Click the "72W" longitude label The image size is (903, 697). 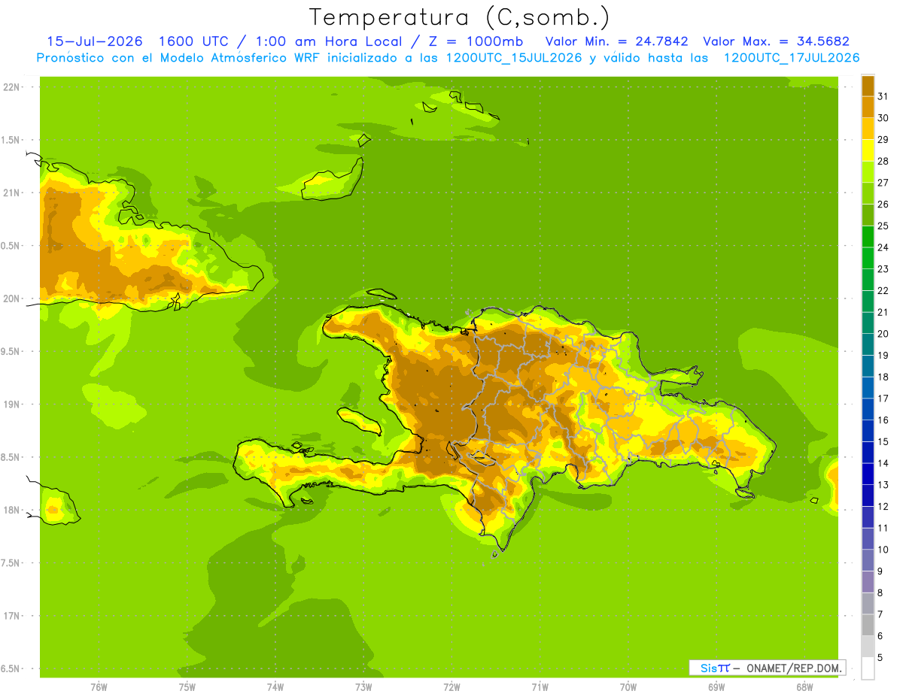click(x=451, y=687)
